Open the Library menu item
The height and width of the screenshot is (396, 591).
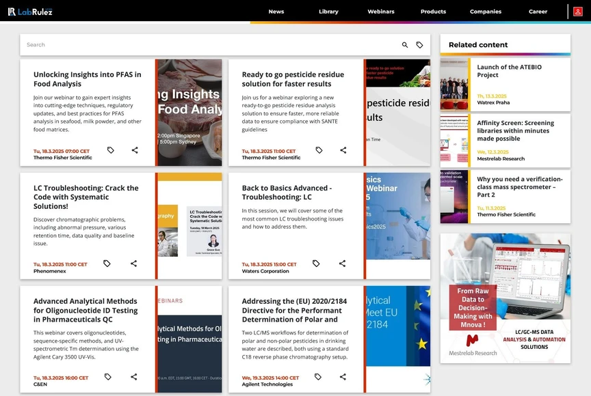point(328,12)
